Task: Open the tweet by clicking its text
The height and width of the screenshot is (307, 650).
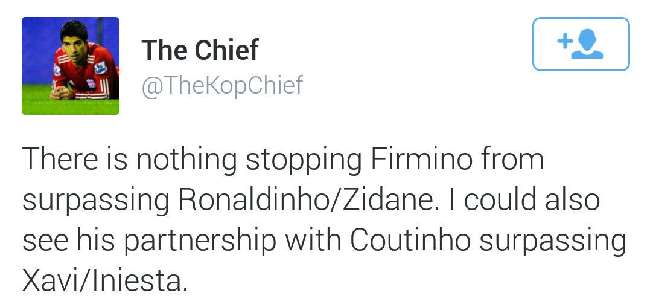Action: 323,220
